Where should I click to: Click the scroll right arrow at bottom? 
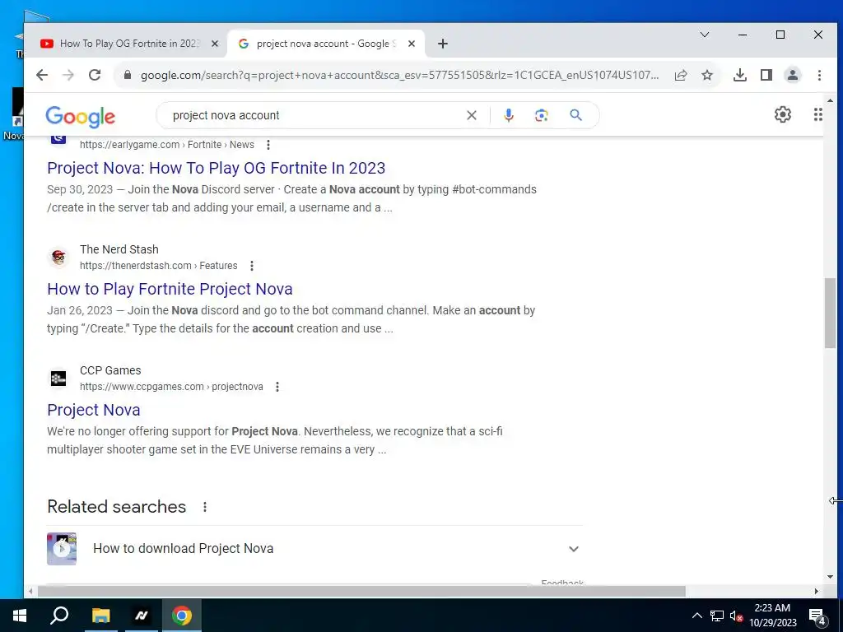(816, 591)
